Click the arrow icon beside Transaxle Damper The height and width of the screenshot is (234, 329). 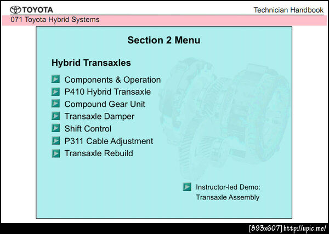click(55, 116)
